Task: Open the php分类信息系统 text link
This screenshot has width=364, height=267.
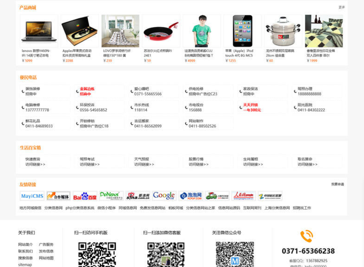Action: click(80, 208)
